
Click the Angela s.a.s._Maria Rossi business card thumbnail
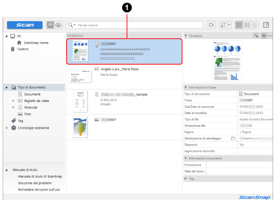pos(80,76)
